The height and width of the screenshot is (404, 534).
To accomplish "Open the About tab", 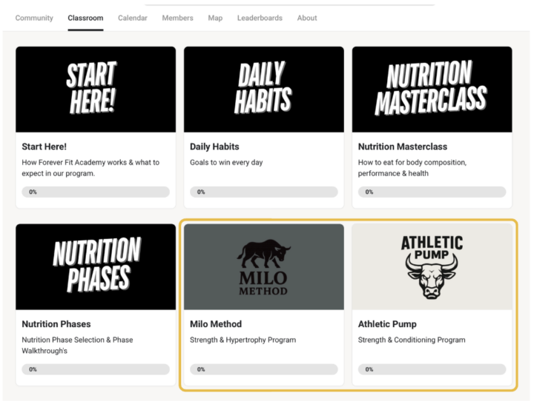I will (x=307, y=18).
